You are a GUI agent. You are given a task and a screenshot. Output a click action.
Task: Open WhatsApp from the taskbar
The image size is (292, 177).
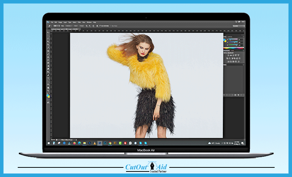tap(130, 143)
